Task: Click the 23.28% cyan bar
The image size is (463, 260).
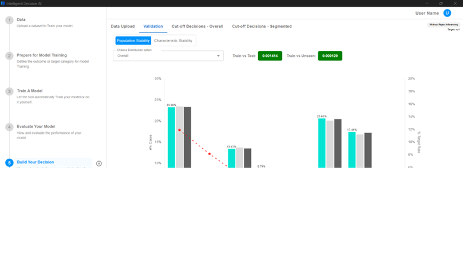Action: (172, 137)
